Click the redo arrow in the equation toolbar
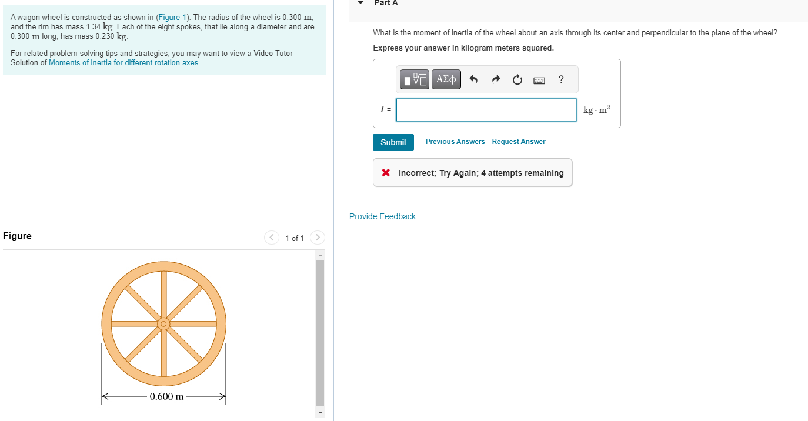The height and width of the screenshot is (421, 808). tap(496, 79)
